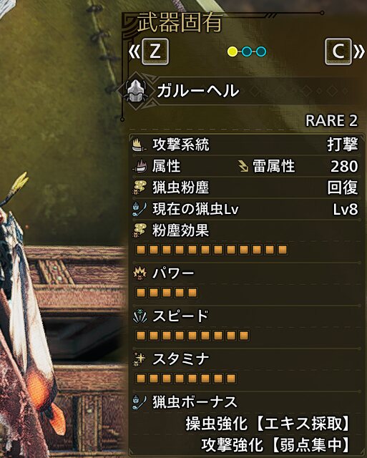Open the 武器固有 section header
This screenshot has height=458, width=367.
pyautogui.click(x=180, y=22)
